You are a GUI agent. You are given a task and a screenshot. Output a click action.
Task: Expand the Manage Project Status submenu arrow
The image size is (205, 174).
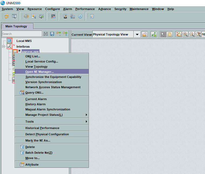point(86,115)
